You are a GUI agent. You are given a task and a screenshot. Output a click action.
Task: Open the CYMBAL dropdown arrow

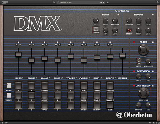[x=89, y=78]
